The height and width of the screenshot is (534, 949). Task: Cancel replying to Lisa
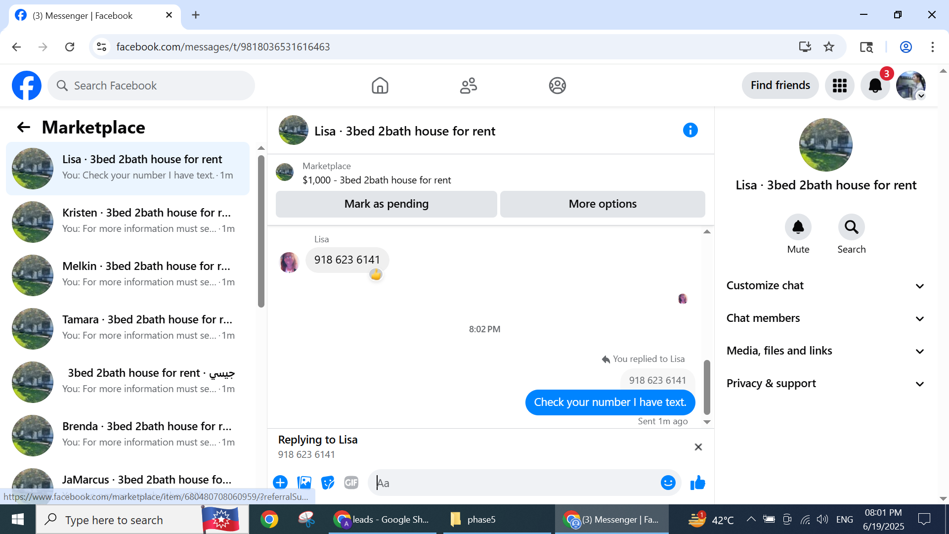pyautogui.click(x=698, y=447)
